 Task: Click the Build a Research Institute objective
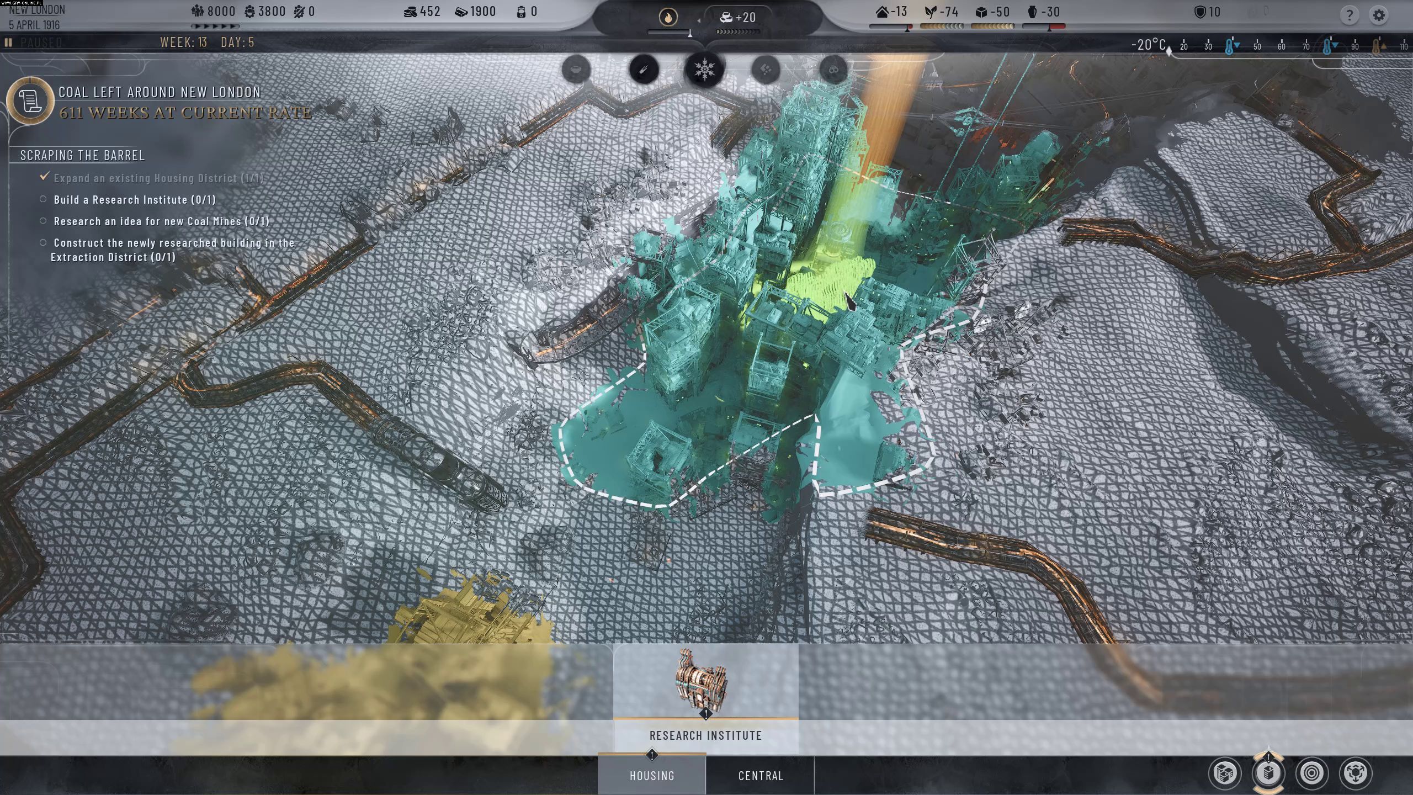click(x=135, y=200)
